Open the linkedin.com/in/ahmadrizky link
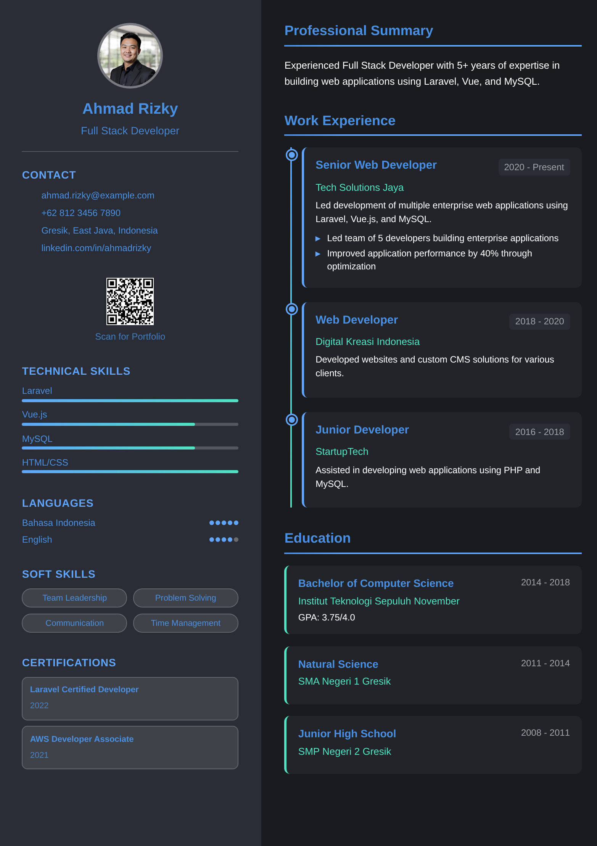 96,248
